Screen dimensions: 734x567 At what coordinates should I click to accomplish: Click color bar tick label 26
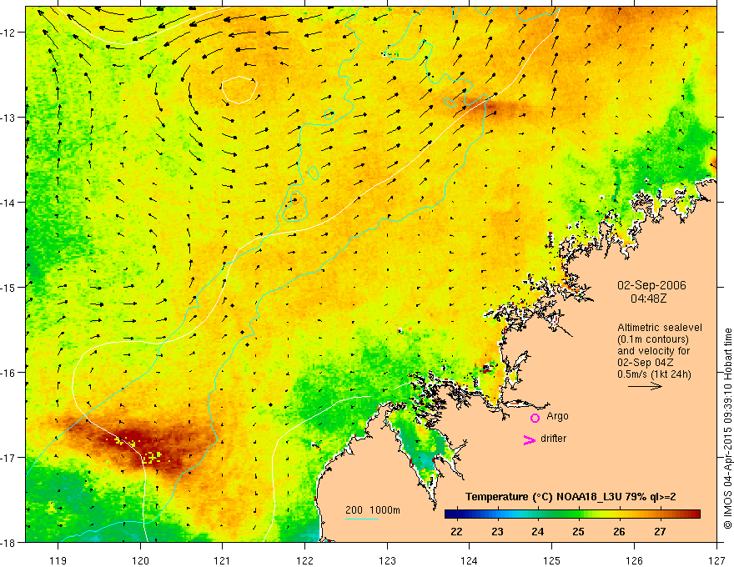619,532
